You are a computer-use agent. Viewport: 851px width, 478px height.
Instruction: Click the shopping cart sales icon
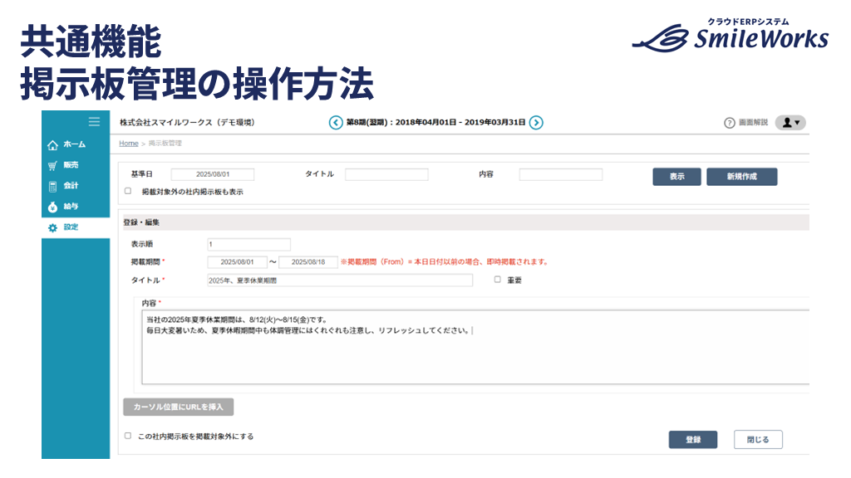coord(52,165)
